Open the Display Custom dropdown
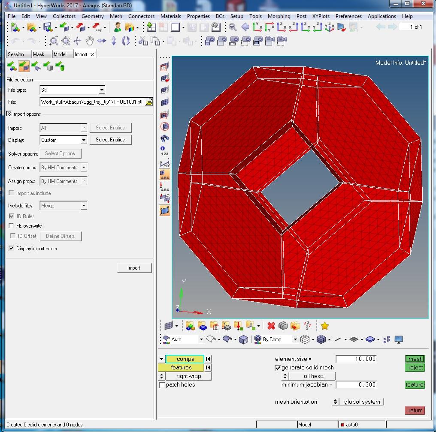Screen dimensions: 436x432 tap(84, 140)
